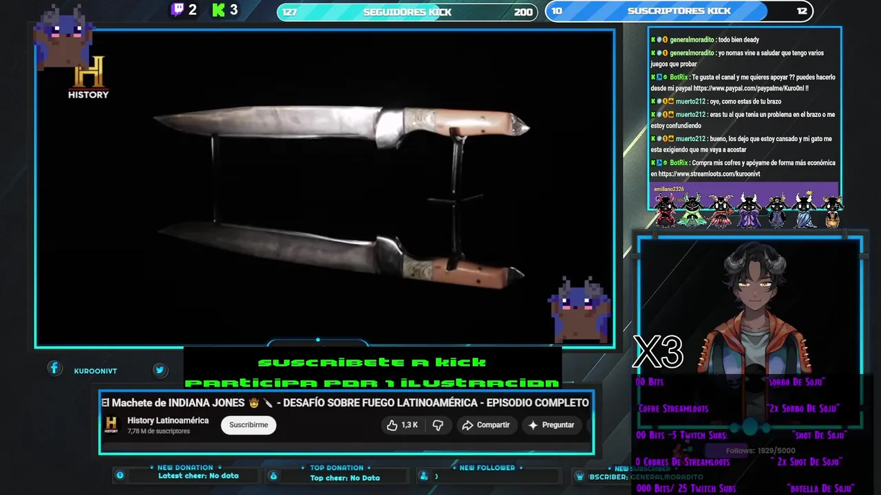The image size is (881, 495).
Task: Click the thumbs-down dislike icon
Action: (x=438, y=425)
